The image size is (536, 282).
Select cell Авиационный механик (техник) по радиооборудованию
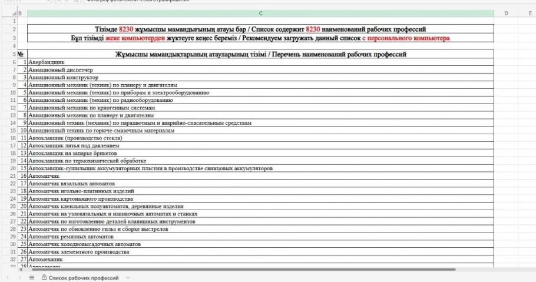click(x=260, y=100)
